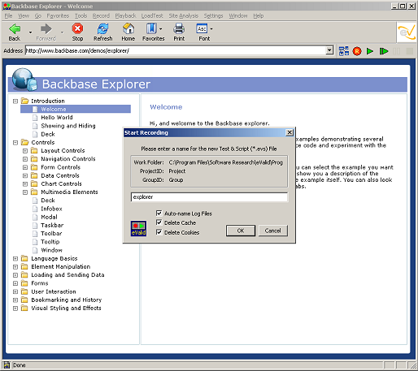Viewport: 418px width, 371px height.
Task: Click the blue script view icon beside address bar
Action: pos(344,51)
